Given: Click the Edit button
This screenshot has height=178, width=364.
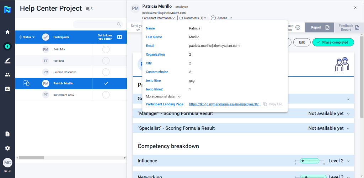Looking at the screenshot, I should pos(302,42).
